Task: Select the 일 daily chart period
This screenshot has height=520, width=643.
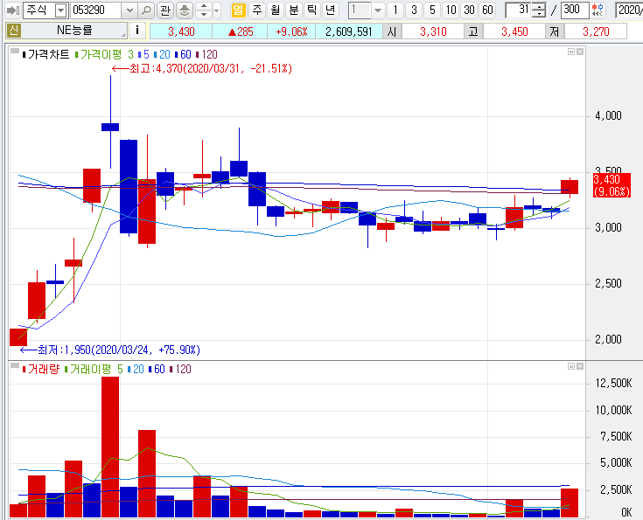Action: pyautogui.click(x=238, y=10)
